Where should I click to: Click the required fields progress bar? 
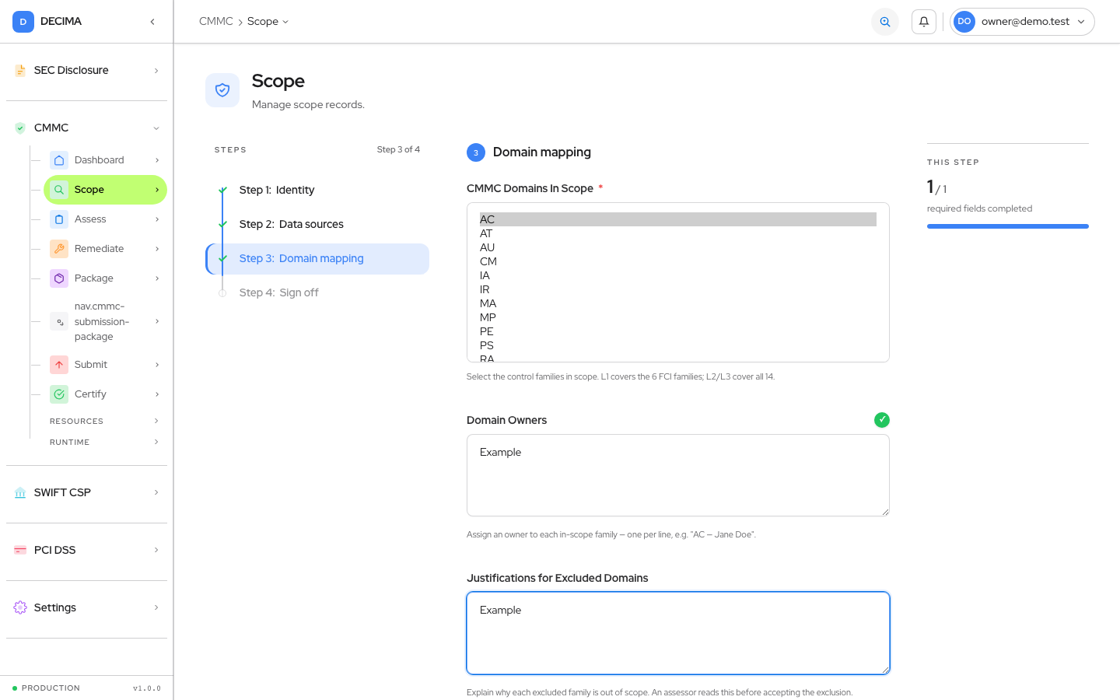[1008, 226]
